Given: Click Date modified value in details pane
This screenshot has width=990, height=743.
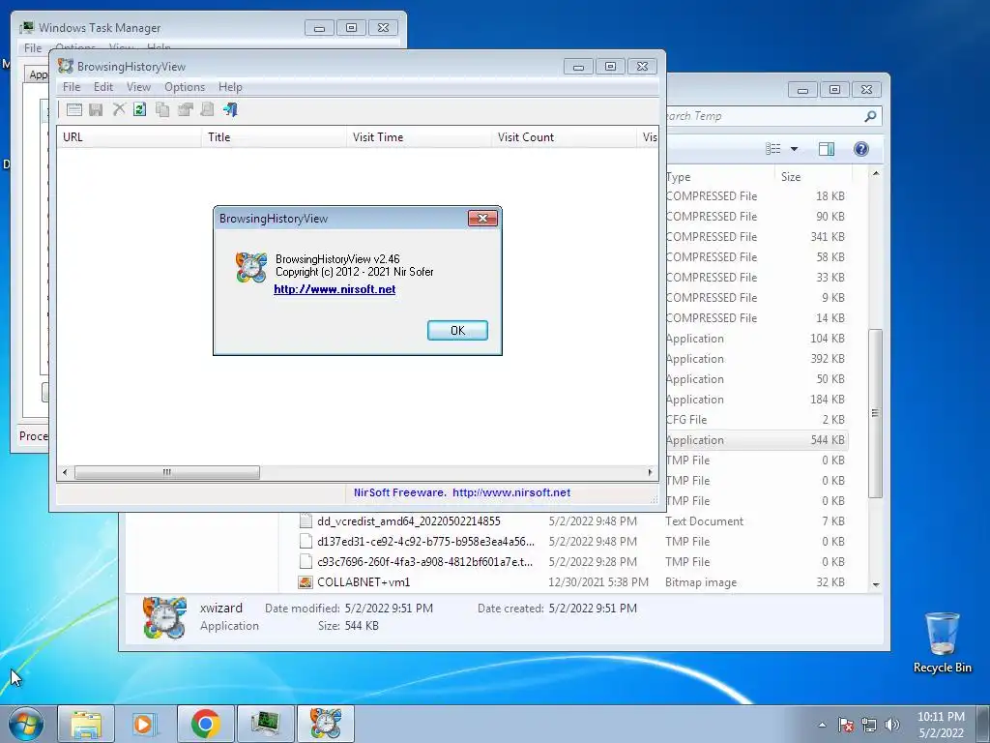Looking at the screenshot, I should coord(389,608).
